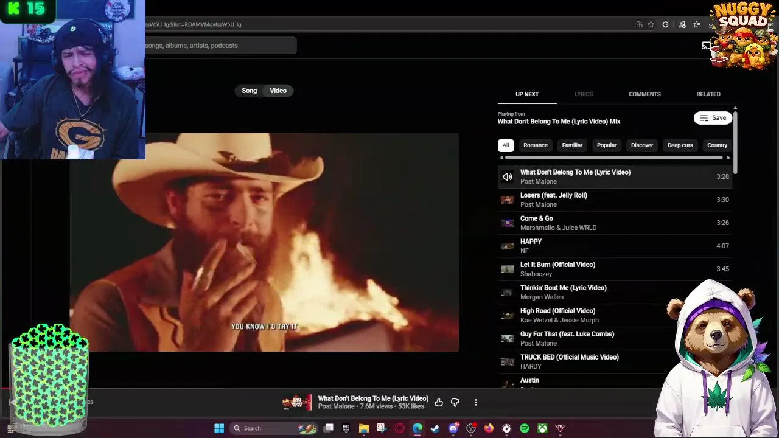Open the Comments tab

pyautogui.click(x=645, y=94)
